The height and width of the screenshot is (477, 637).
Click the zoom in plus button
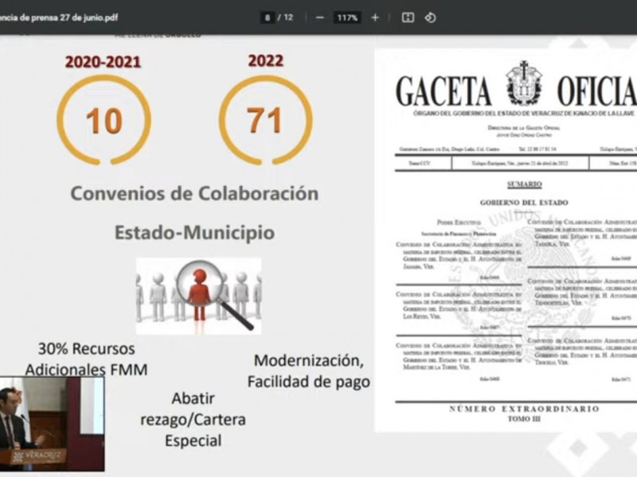375,17
